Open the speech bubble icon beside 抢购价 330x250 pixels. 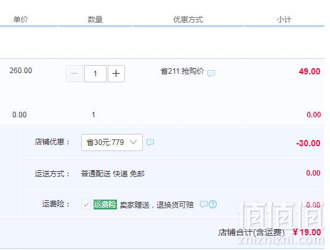point(211,73)
